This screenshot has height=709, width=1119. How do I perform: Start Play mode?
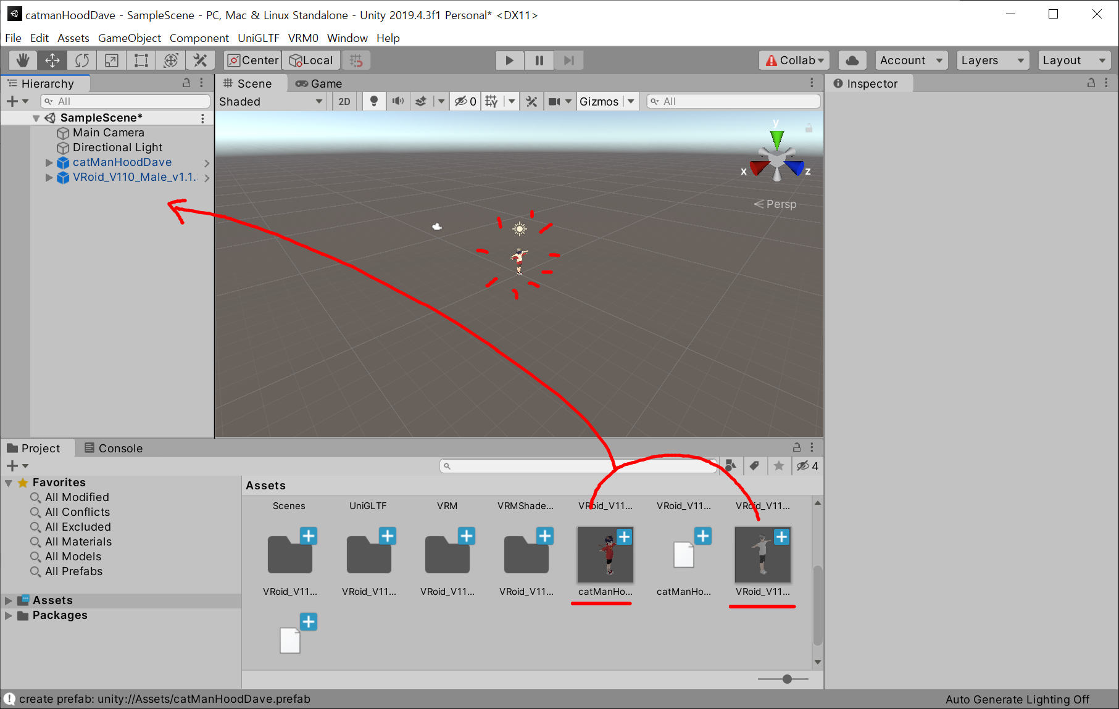point(509,60)
